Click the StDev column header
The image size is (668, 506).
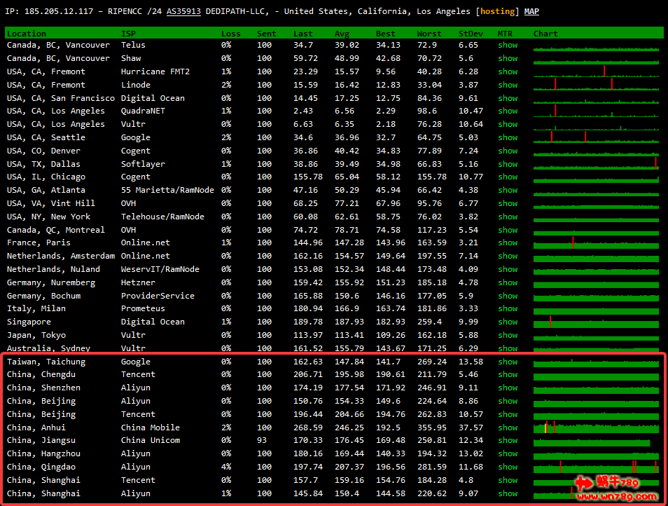(471, 34)
